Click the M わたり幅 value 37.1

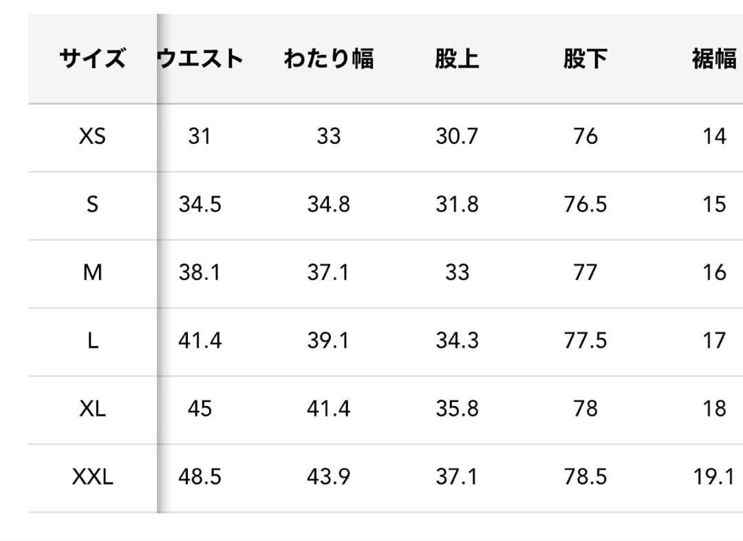328,273
